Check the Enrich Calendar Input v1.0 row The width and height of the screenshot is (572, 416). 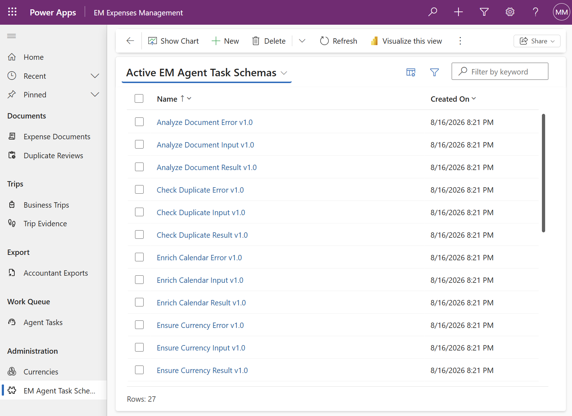click(x=139, y=280)
